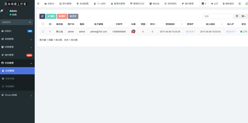Click the 加入IP link 127.0.0.1
This screenshot has height=123, width=248.
[x=230, y=32]
